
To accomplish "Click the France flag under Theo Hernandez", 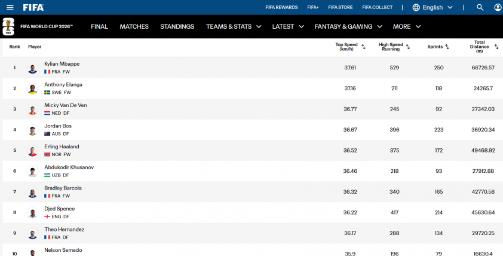I will click(x=47, y=237).
